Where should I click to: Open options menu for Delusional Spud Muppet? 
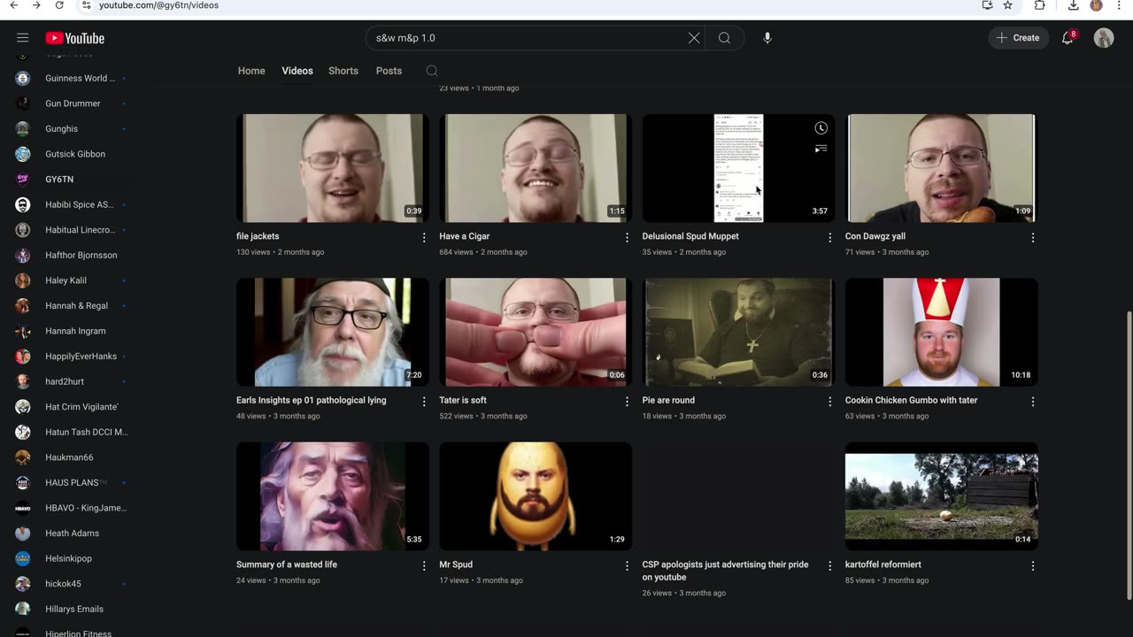[829, 237]
